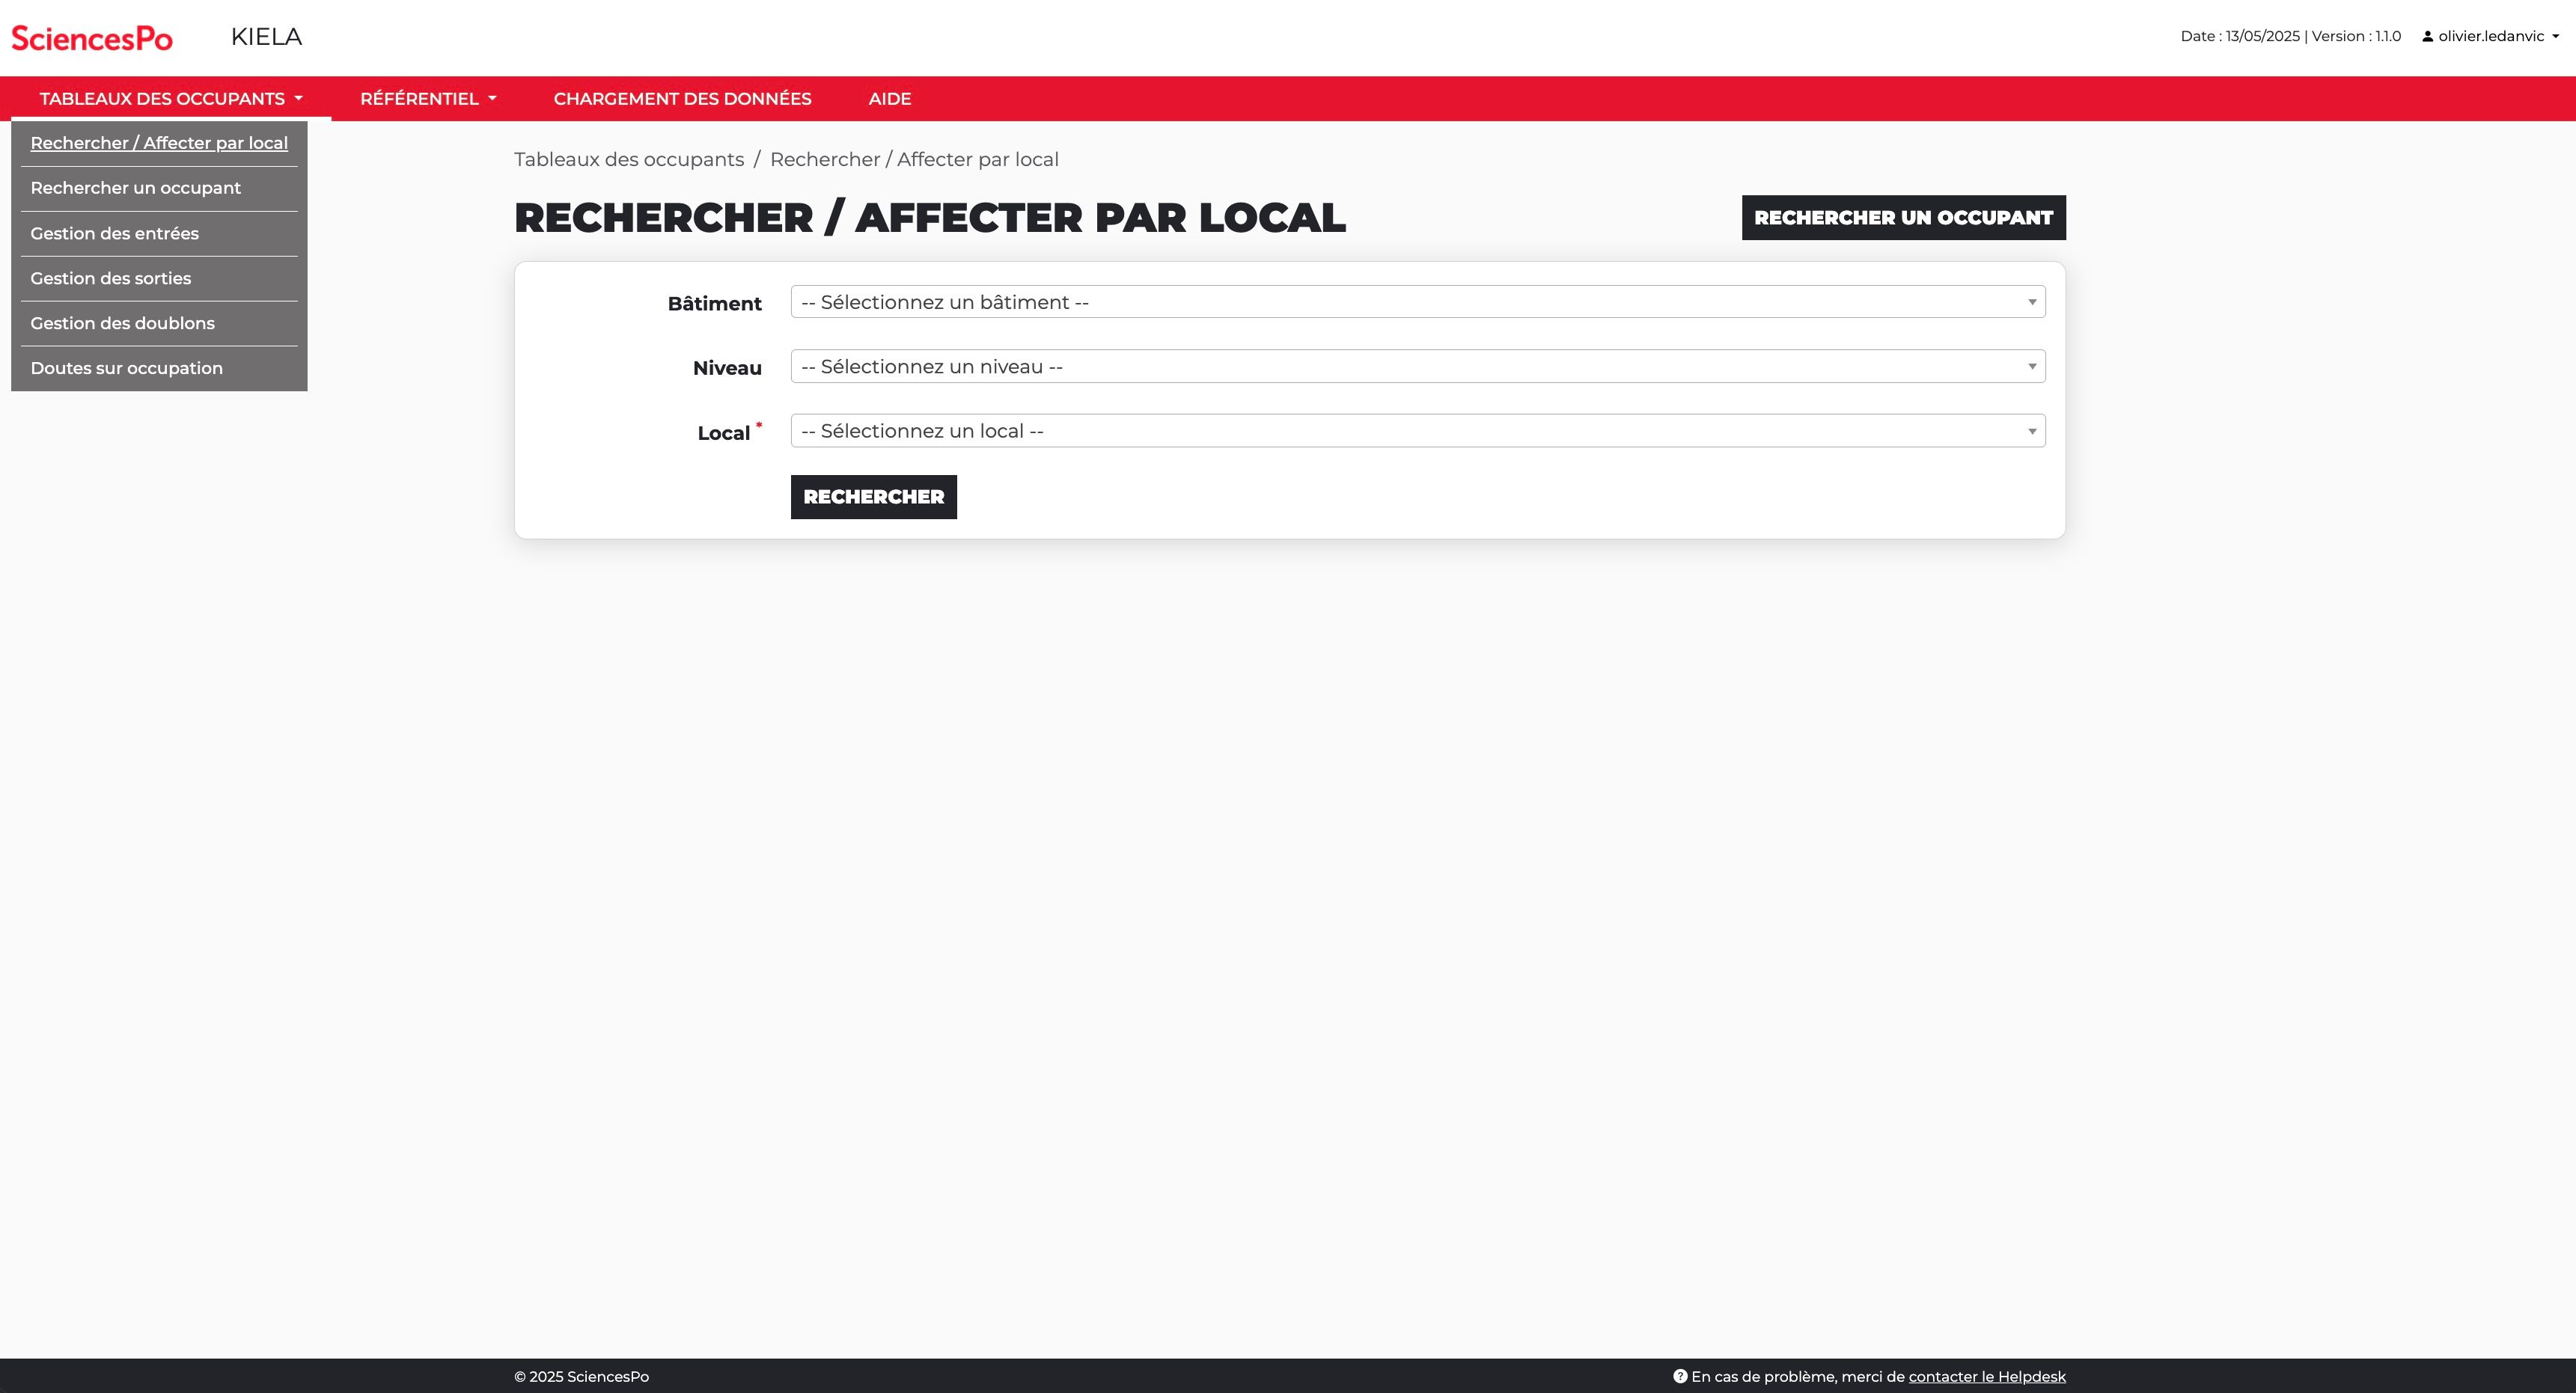Screen dimensions: 2576x1393
Task: Collapse the Tableaux des occupants menu
Action: (x=171, y=99)
